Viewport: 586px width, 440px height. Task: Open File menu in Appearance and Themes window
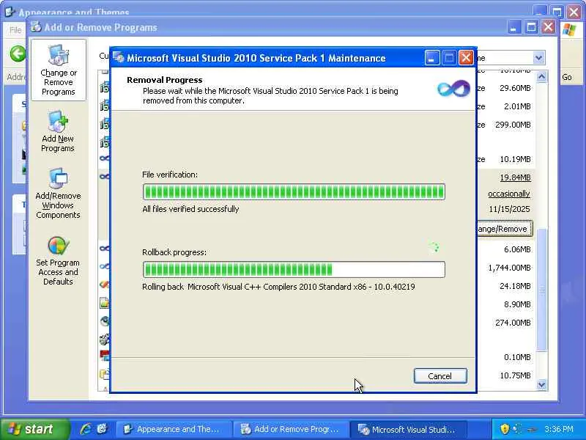point(15,30)
